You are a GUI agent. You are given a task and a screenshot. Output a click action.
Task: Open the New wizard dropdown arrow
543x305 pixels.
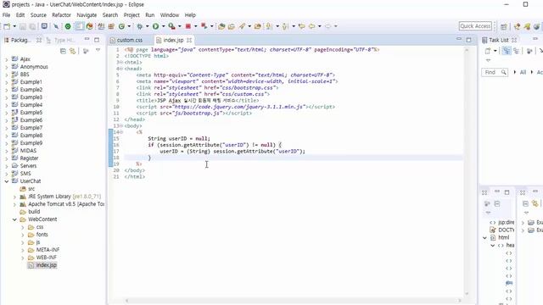(x=14, y=26)
